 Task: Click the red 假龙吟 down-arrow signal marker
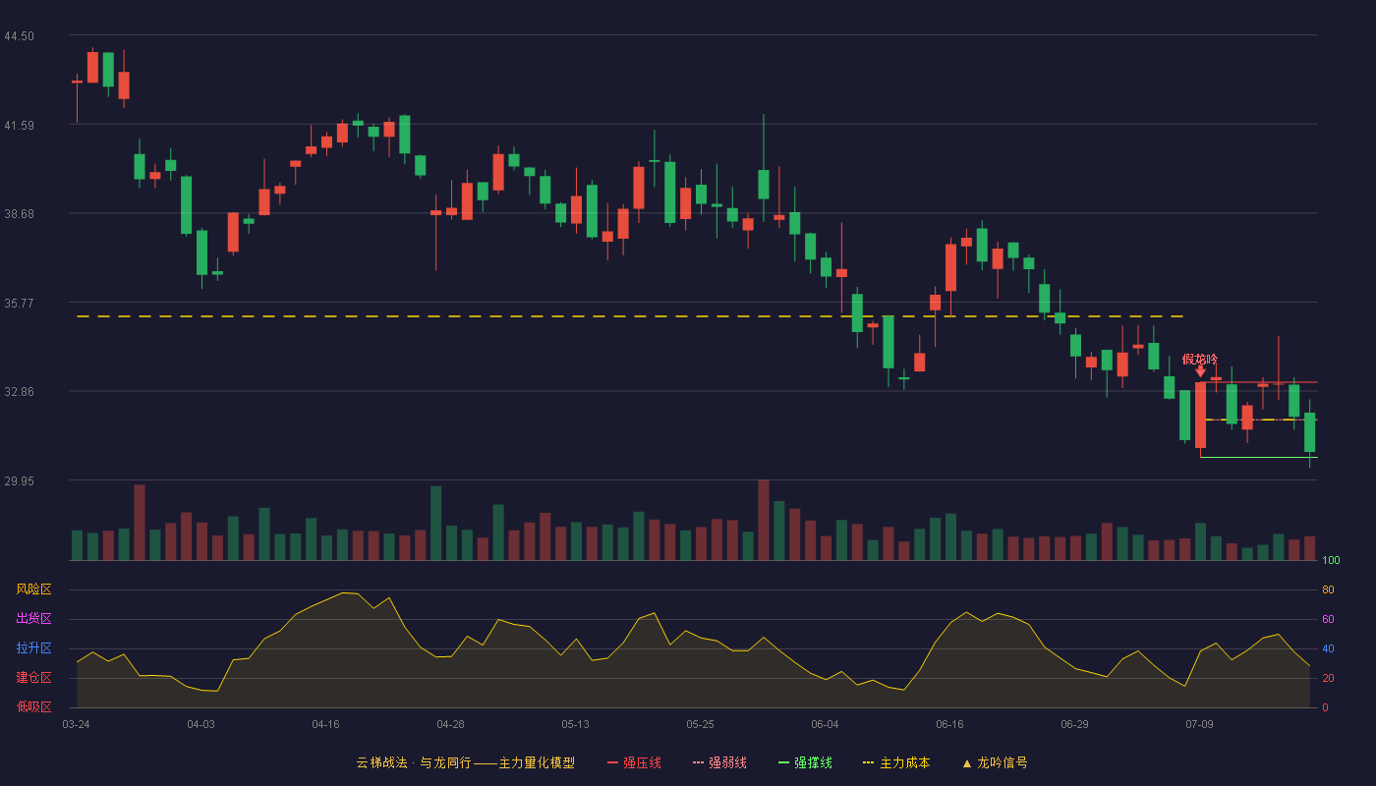(x=1200, y=371)
